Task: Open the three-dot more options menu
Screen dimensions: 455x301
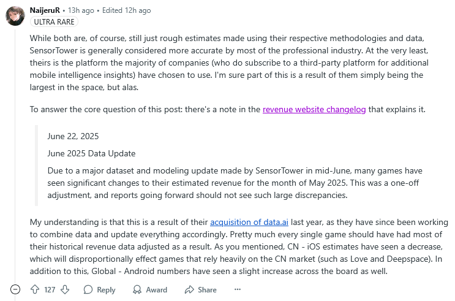Action: [238, 289]
